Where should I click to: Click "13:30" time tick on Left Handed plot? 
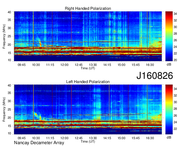[x=93, y=138]
